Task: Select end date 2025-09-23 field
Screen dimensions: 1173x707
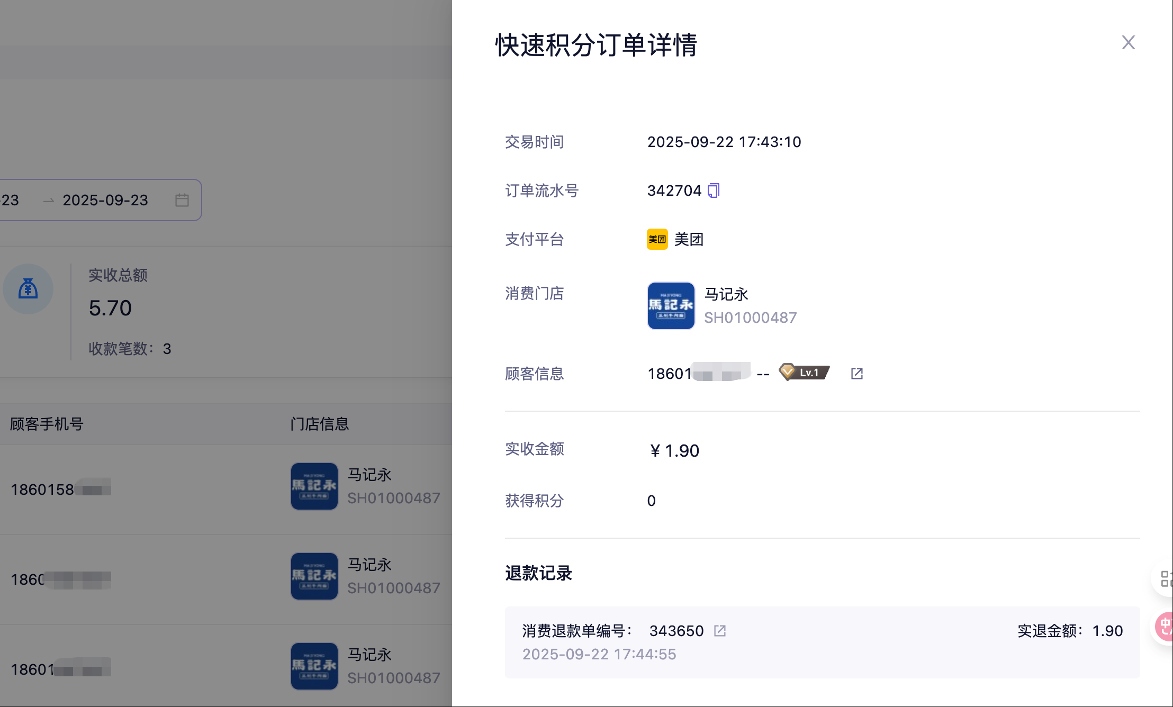Action: (105, 200)
